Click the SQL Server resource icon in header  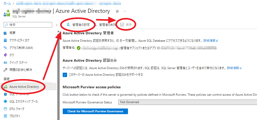click(x=7, y=13)
